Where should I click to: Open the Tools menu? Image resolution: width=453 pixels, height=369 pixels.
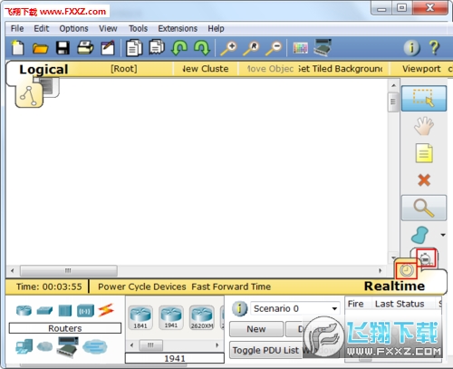coord(138,28)
